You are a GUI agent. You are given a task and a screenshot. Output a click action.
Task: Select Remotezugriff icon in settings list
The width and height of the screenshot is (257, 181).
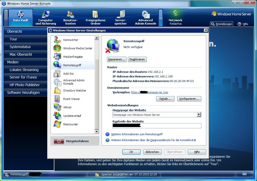[x=57, y=65]
